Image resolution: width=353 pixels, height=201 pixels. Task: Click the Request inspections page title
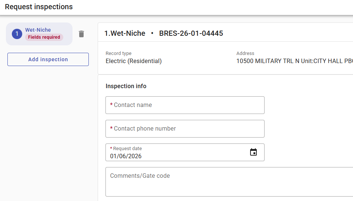(39, 7)
